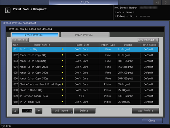This screenshot has height=128, width=170.
Task: Sort list by No column header
Action: pos(15,45)
